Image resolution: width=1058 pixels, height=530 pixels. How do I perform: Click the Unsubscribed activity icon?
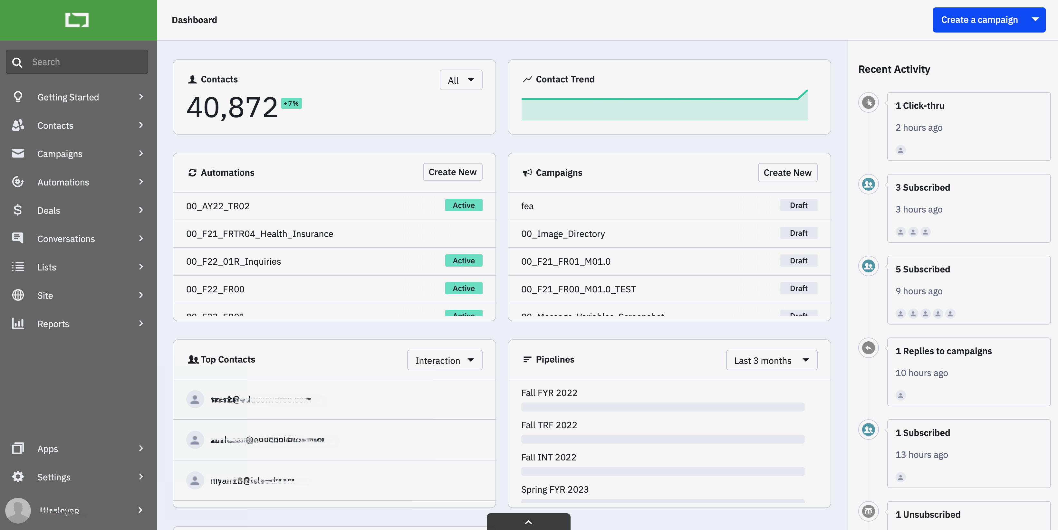(x=868, y=511)
